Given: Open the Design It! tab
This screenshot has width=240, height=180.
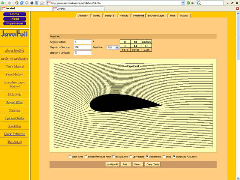Looking at the screenshot, I should tap(109, 16).
